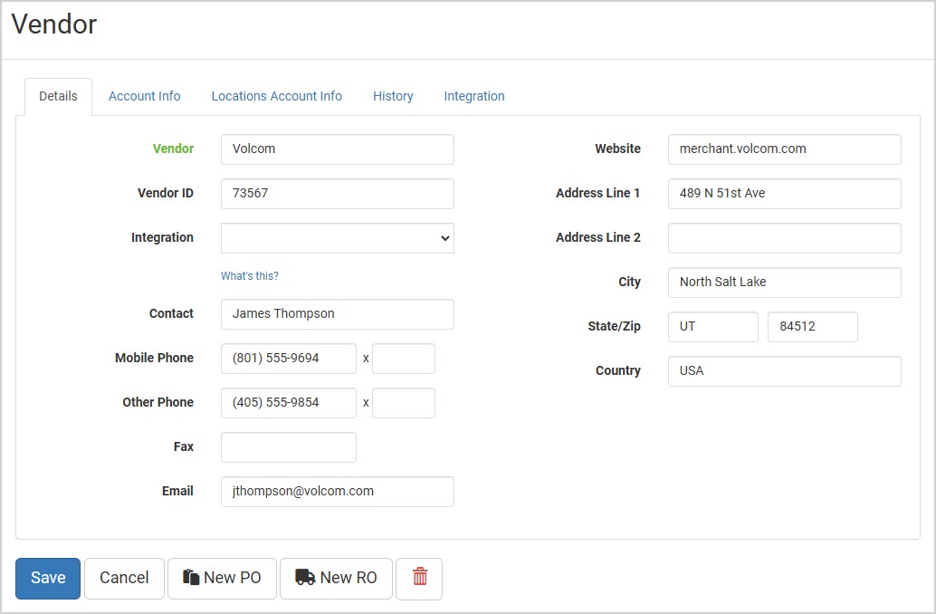Click the Vendor ID field with 73567
This screenshot has width=936, height=614.
[x=338, y=194]
